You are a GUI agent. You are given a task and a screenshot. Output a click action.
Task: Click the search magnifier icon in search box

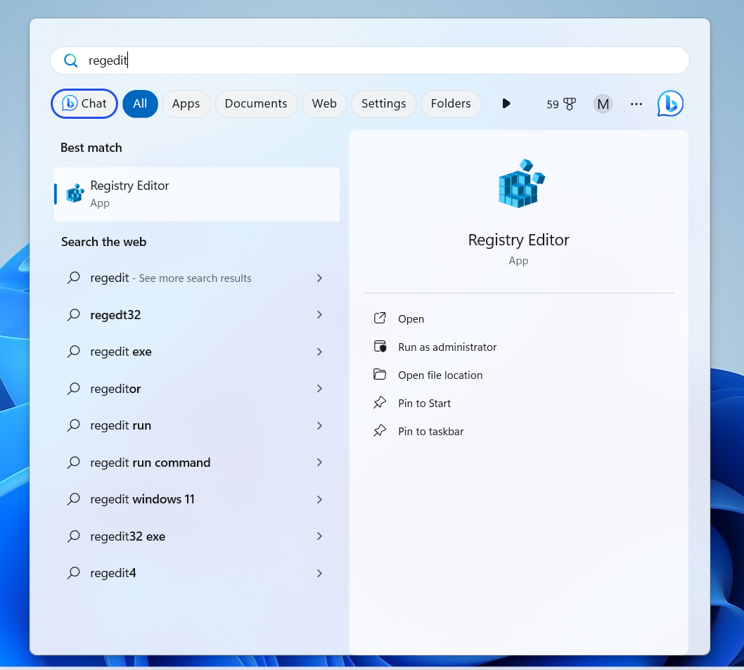tap(71, 60)
